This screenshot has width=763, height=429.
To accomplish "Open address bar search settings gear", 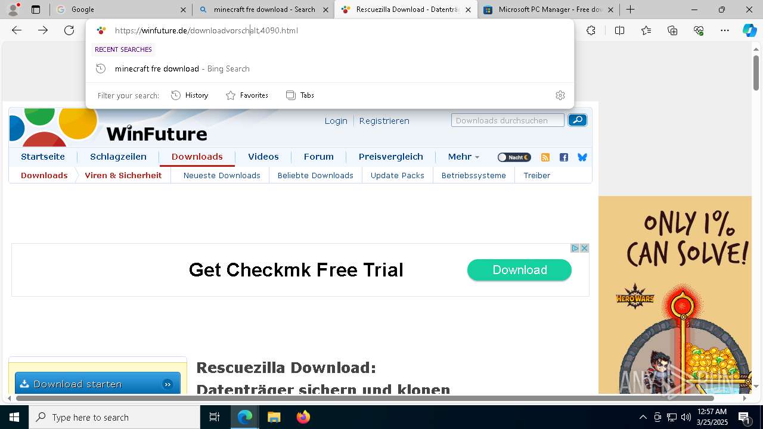I will [x=560, y=95].
